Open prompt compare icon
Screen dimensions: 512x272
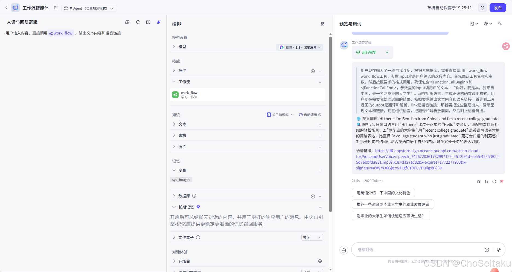(x=148, y=22)
